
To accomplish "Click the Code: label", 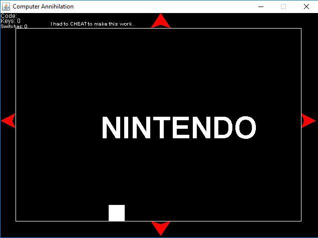I will point(9,16).
